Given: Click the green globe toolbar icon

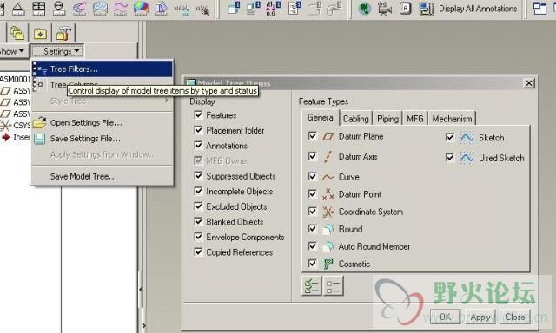Looking at the screenshot, I should pyautogui.click(x=364, y=9).
